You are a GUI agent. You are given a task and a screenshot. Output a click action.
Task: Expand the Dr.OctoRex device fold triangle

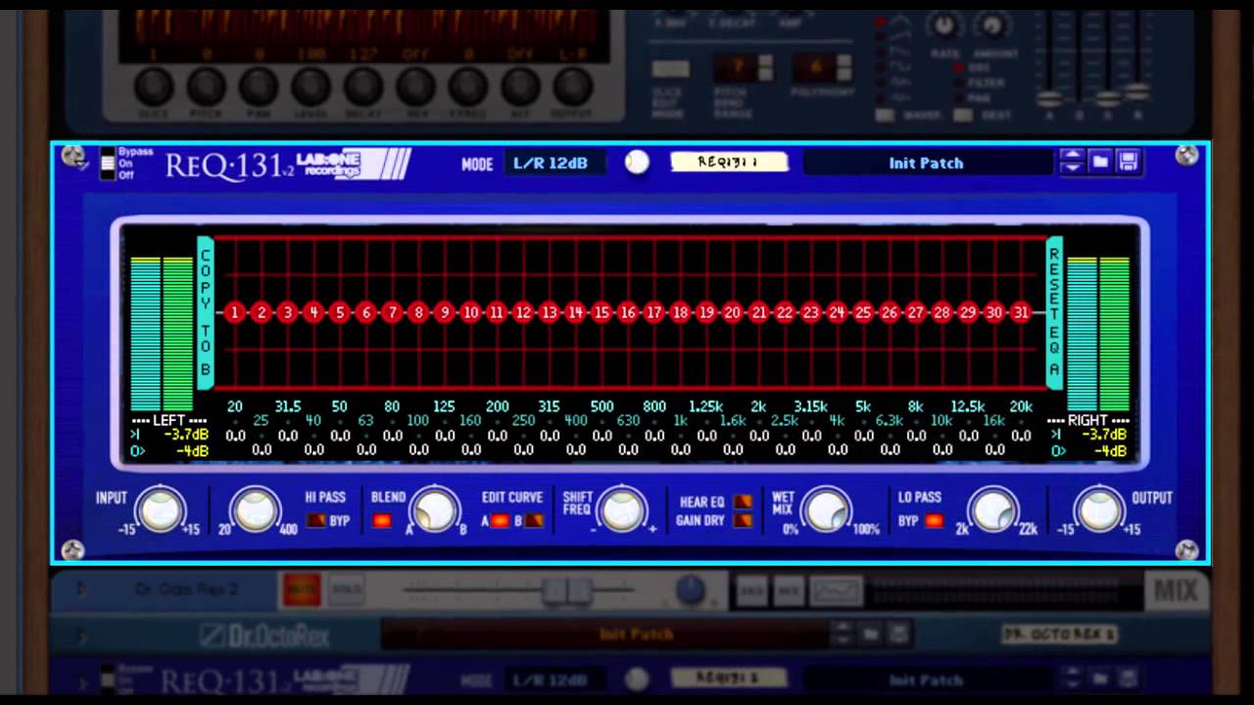click(x=81, y=636)
